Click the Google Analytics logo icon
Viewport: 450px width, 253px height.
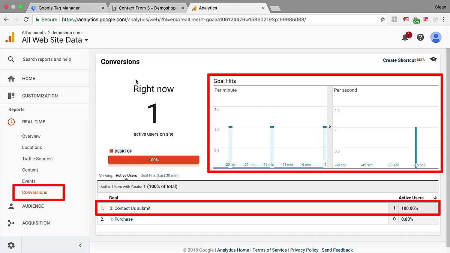[x=10, y=37]
